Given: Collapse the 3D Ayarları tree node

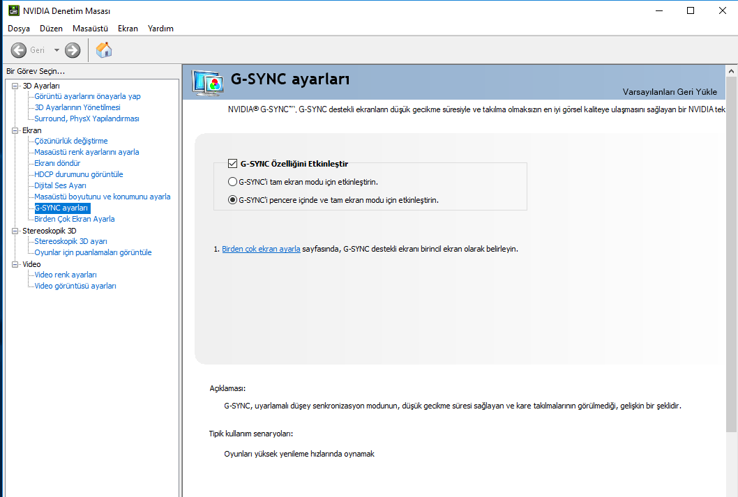Looking at the screenshot, I should pyautogui.click(x=15, y=86).
